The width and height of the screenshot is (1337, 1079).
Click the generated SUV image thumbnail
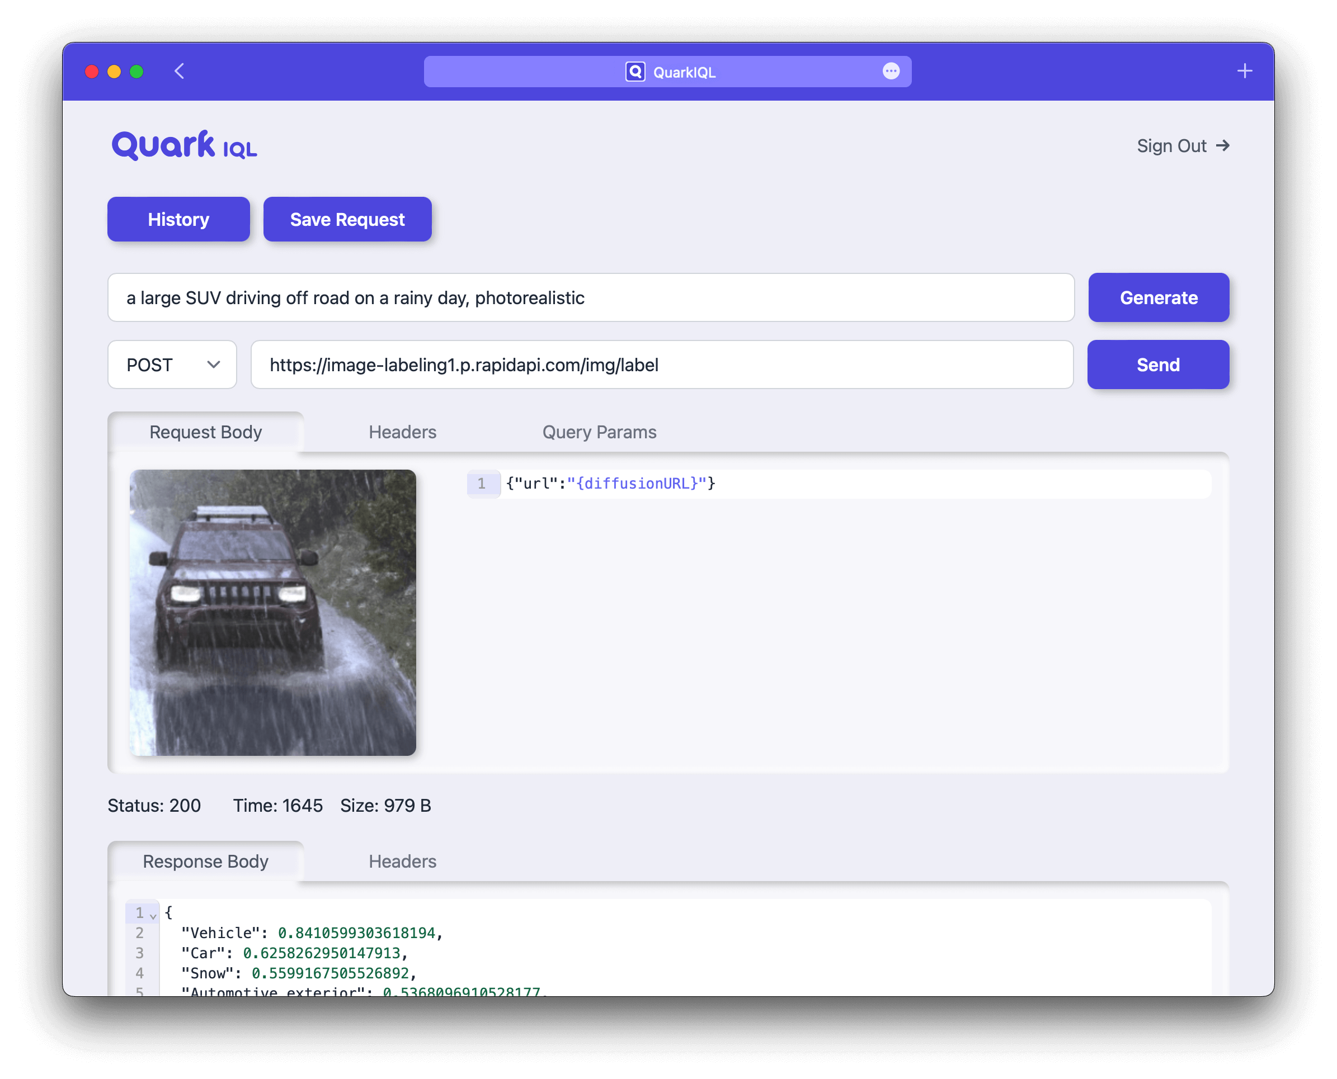(272, 612)
